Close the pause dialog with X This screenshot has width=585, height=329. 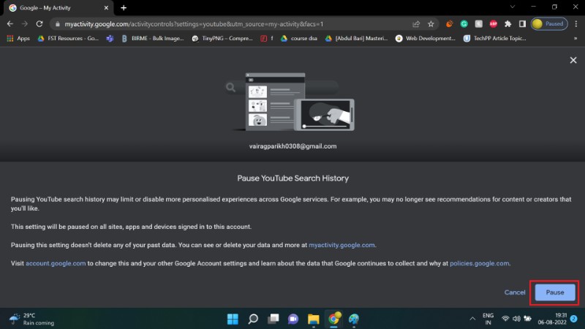(x=573, y=60)
